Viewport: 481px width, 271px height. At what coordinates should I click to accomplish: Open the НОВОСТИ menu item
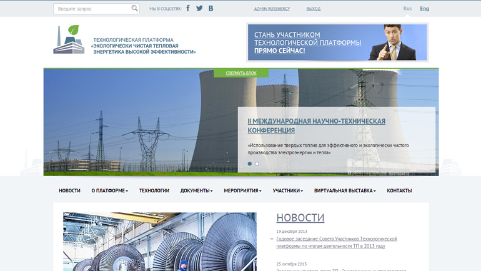tap(69, 190)
